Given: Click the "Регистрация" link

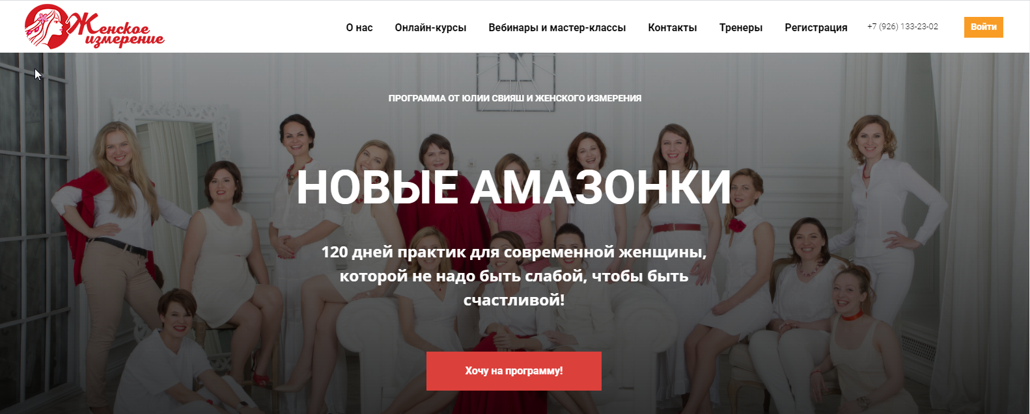Looking at the screenshot, I should tap(816, 27).
